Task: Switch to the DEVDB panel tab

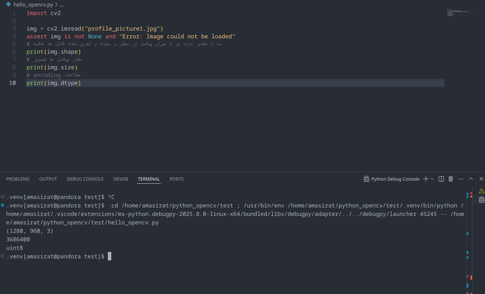Action: coord(121,179)
